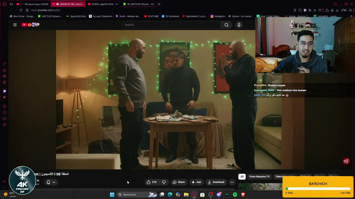Open the Opera AI assistant icon

tap(344, 10)
